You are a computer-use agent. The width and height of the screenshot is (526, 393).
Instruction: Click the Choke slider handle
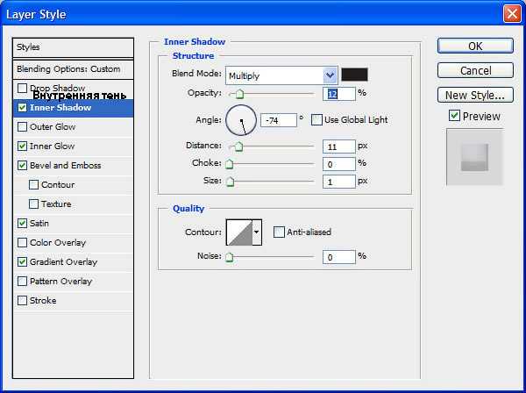[x=230, y=164]
